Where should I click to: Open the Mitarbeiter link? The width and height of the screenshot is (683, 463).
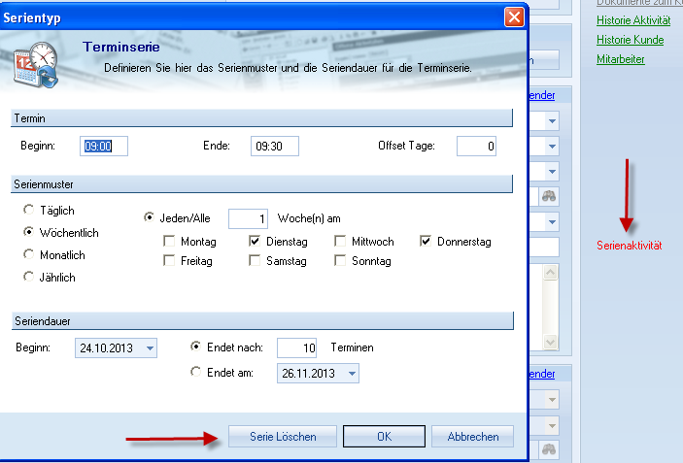click(620, 60)
